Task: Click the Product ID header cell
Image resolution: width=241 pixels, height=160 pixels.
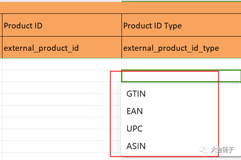Action: click(62, 25)
